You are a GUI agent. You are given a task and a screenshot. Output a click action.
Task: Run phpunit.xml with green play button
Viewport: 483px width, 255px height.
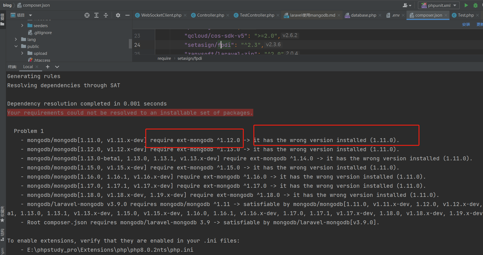tap(466, 5)
